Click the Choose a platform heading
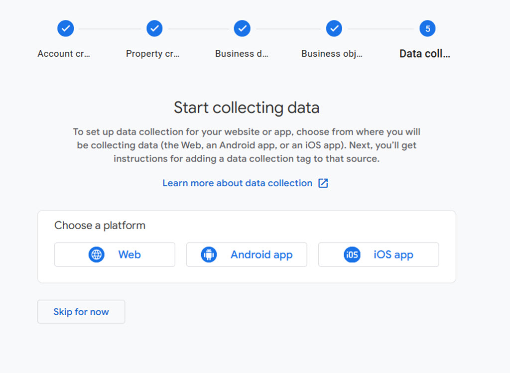The width and height of the screenshot is (510, 373). click(x=100, y=226)
